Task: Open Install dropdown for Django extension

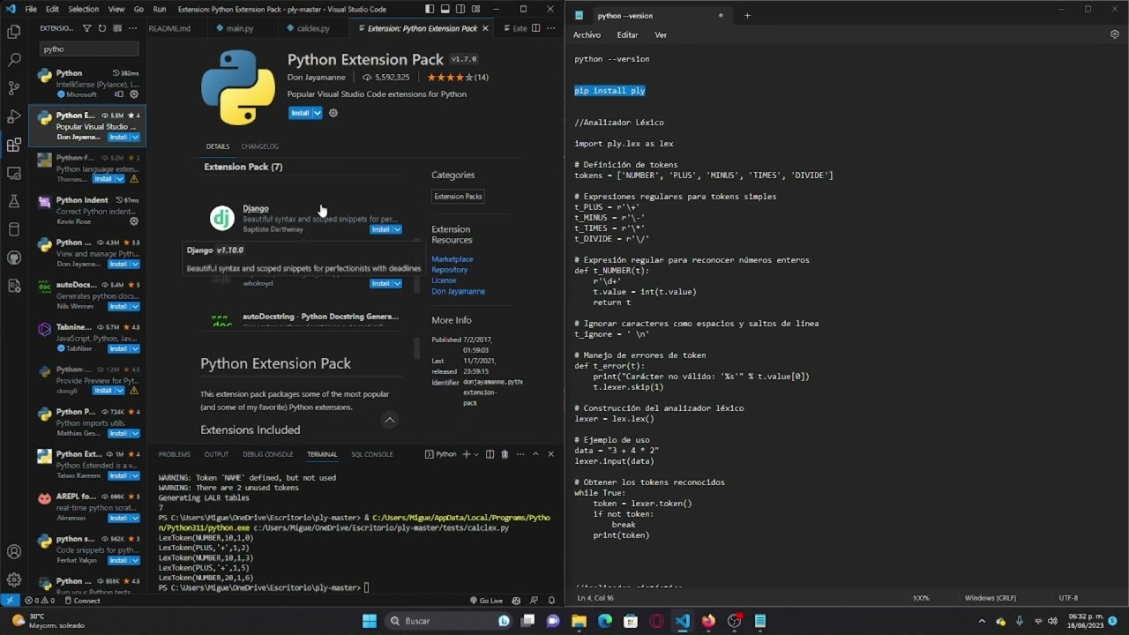Action: pos(397,229)
